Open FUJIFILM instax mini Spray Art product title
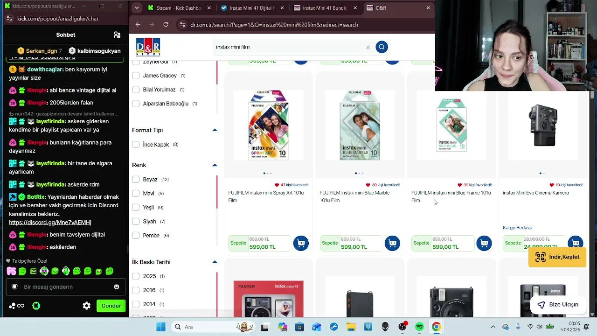 pos(266,196)
